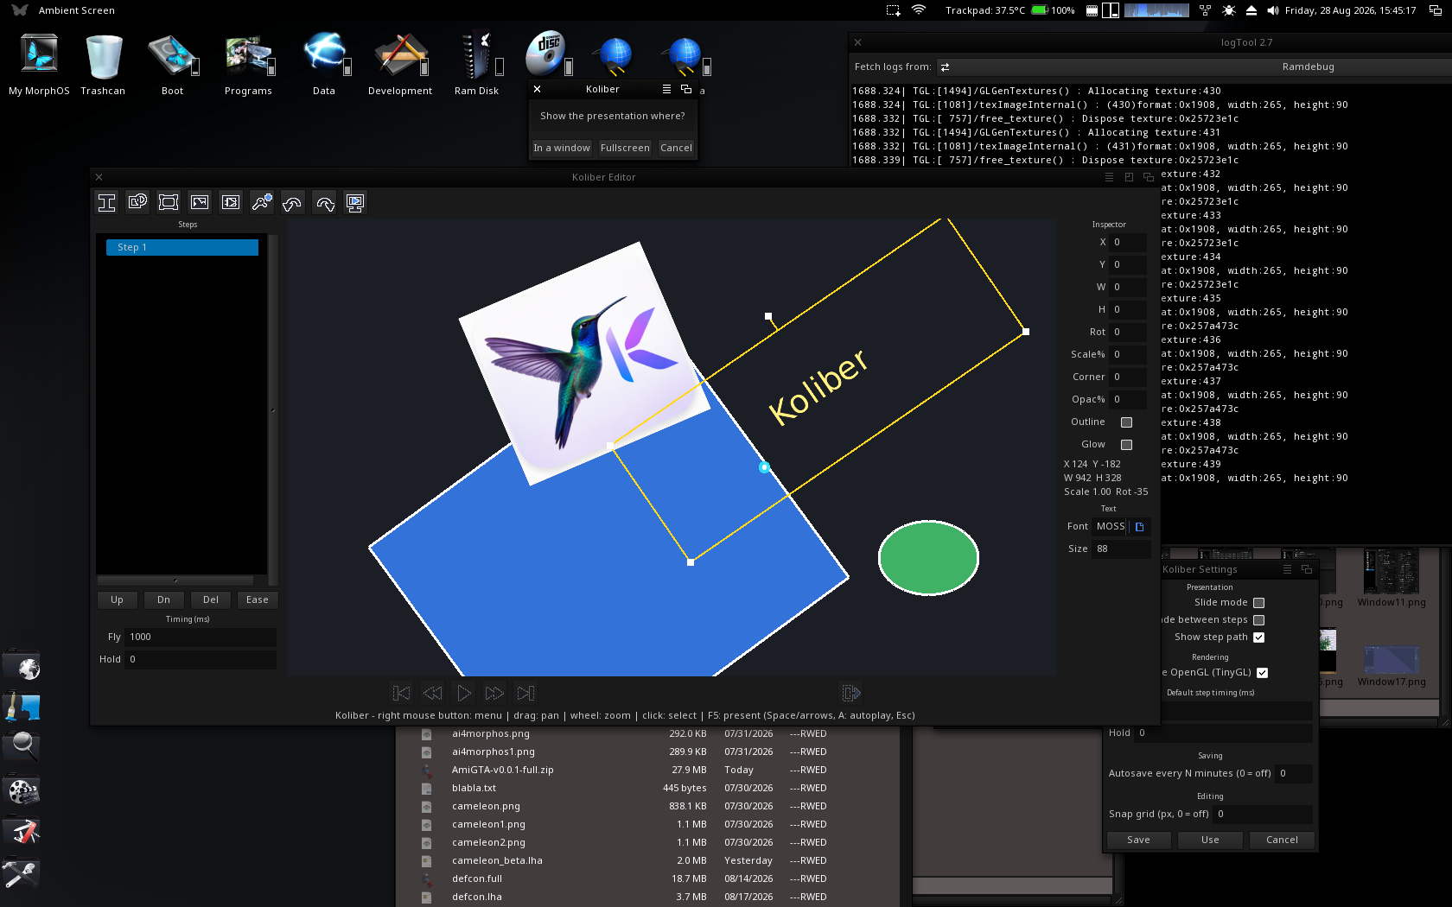Open the font chooser next to MOSS

tap(1139, 526)
